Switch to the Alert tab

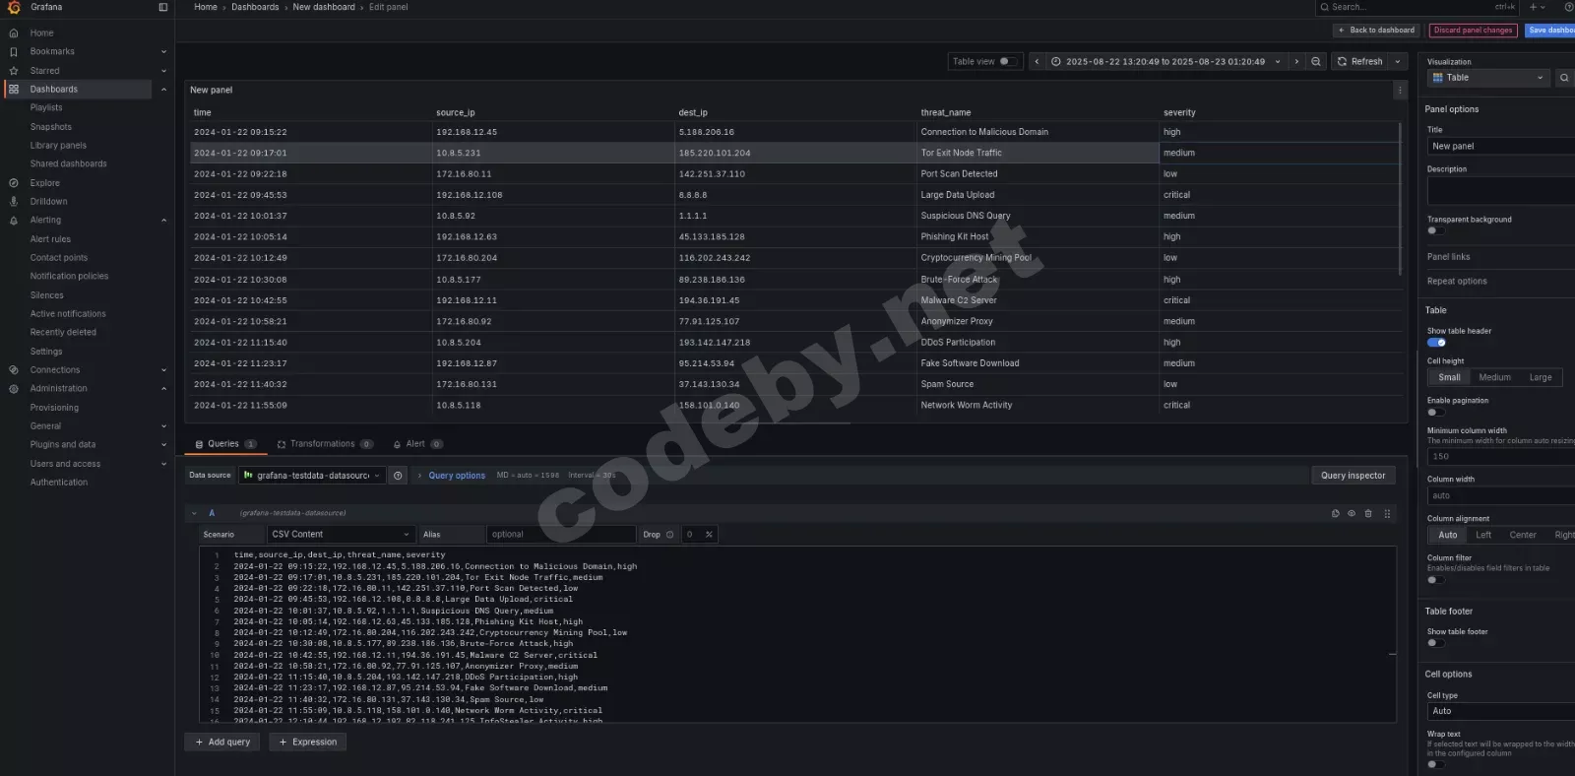click(x=417, y=444)
